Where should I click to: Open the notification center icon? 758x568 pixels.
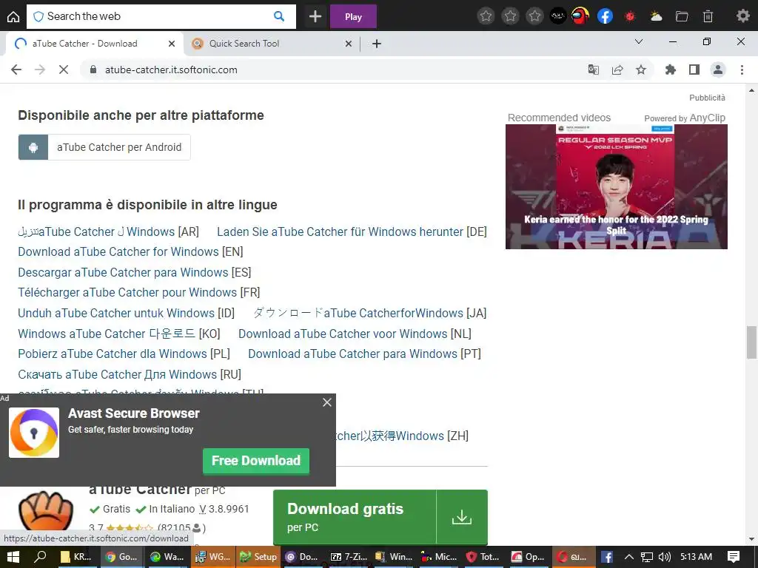(734, 556)
